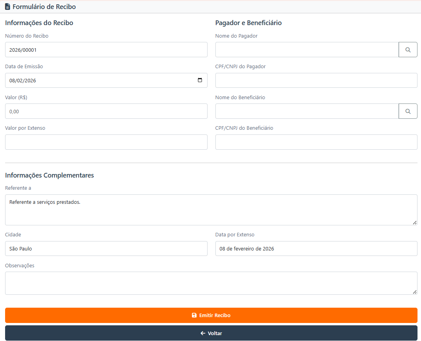Click inside the Observações textarea
421x341 pixels.
(211, 283)
